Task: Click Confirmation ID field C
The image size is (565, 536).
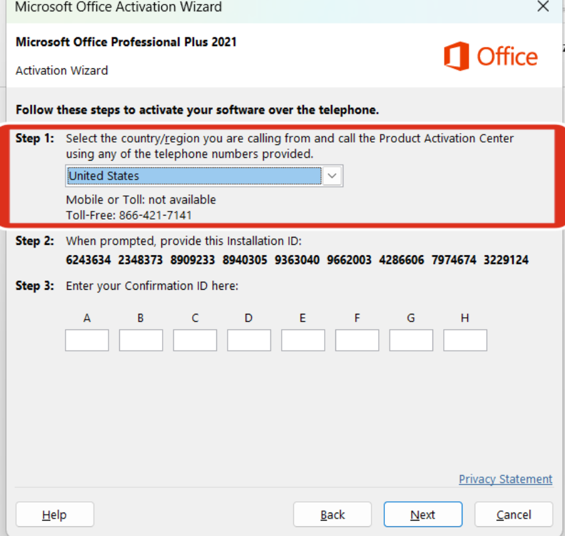Action: pyautogui.click(x=195, y=340)
